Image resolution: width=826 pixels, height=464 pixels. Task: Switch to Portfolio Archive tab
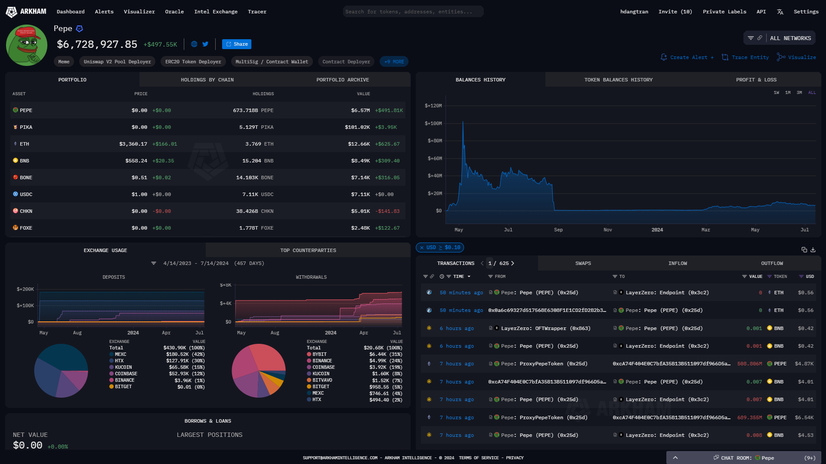343,80
